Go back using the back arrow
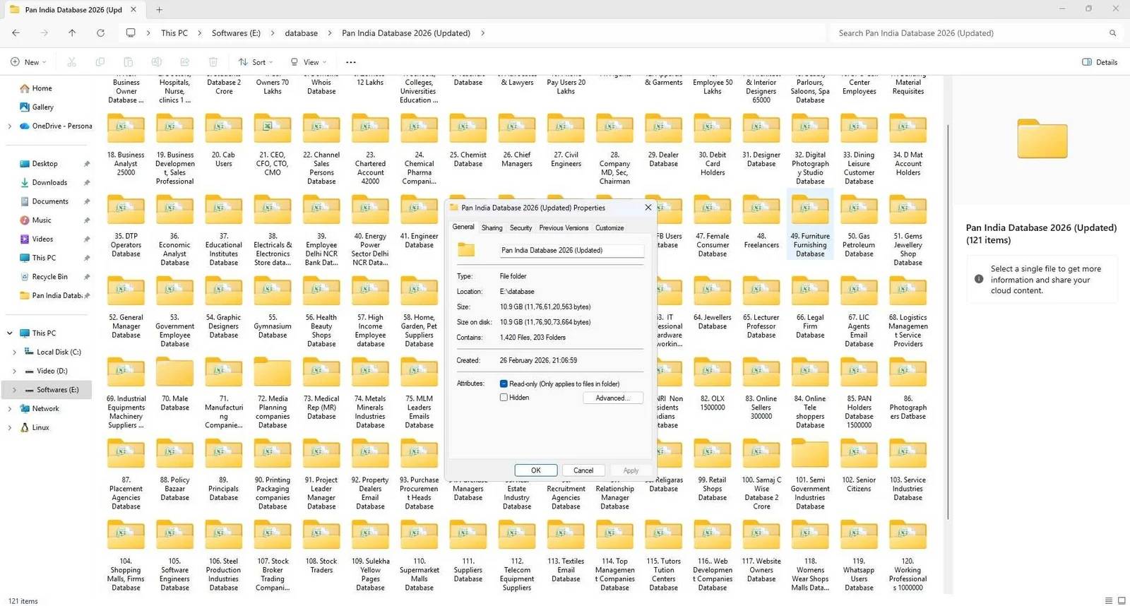 pos(16,33)
